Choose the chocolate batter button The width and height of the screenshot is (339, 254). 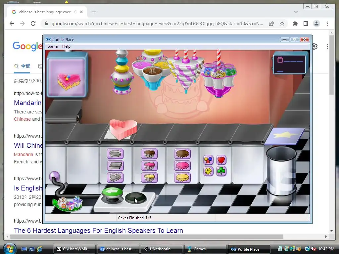149,154
